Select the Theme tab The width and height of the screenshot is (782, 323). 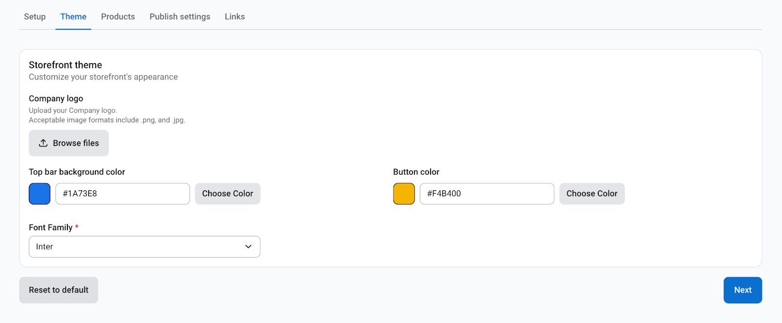click(73, 17)
